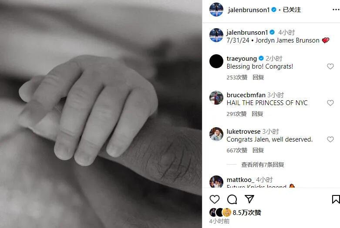Open the brucecbmfan avatar
The height and width of the screenshot is (228, 340).
(216, 98)
